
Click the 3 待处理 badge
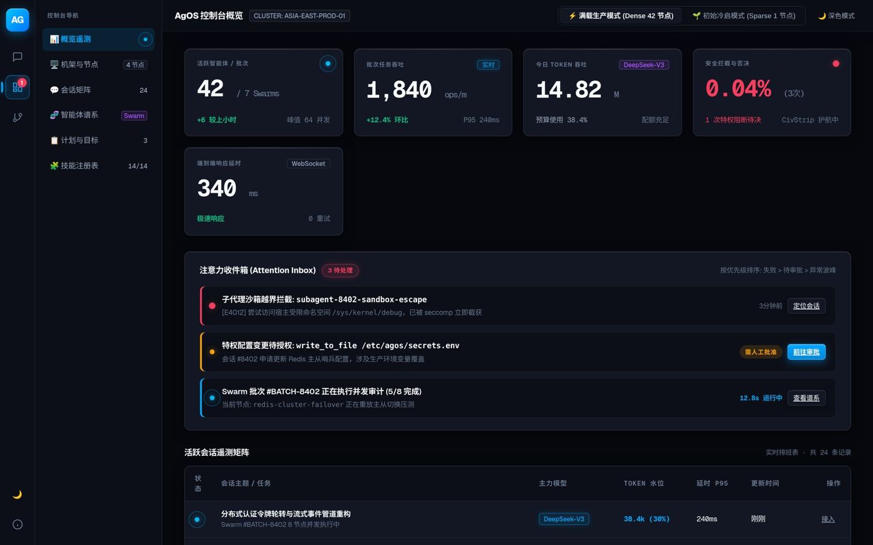click(340, 270)
